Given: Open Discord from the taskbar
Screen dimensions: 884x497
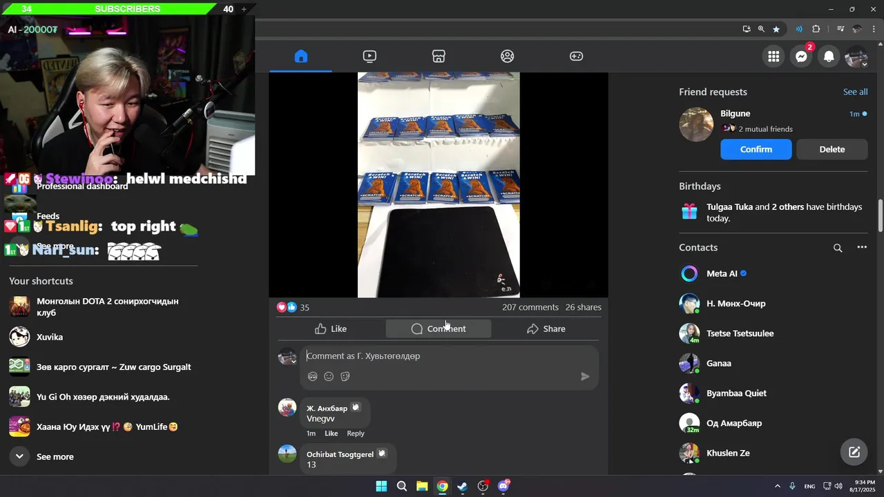Looking at the screenshot, I should pyautogui.click(x=503, y=487).
